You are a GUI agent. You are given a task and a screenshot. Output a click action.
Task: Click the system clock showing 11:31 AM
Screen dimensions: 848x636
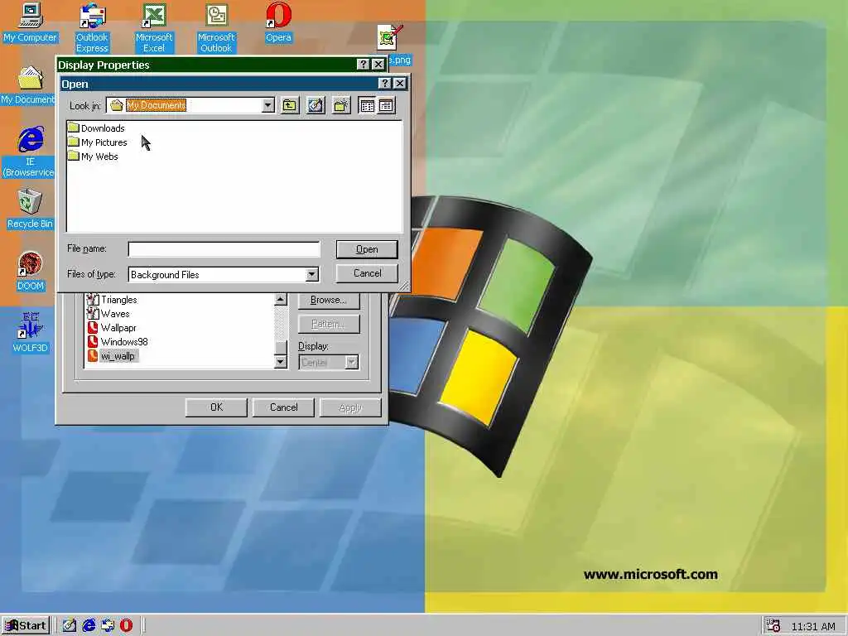pos(813,626)
